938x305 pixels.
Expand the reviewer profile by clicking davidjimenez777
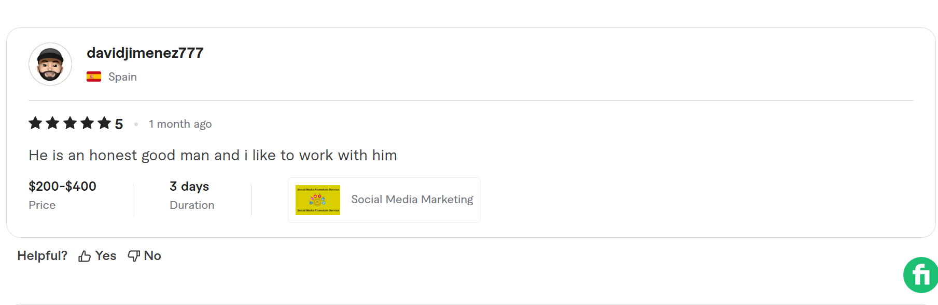(x=145, y=53)
